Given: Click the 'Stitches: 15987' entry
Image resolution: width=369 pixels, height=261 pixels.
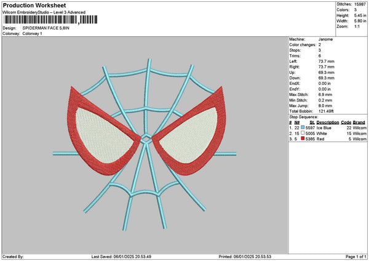Looking at the screenshot, I should [x=351, y=4].
